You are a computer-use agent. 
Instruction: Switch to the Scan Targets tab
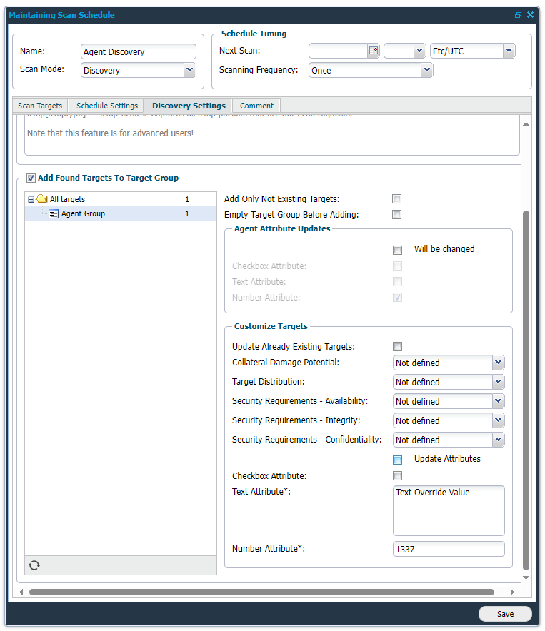click(x=40, y=106)
